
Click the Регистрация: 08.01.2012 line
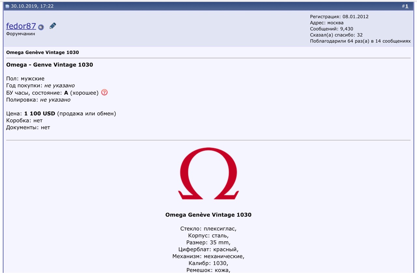339,17
